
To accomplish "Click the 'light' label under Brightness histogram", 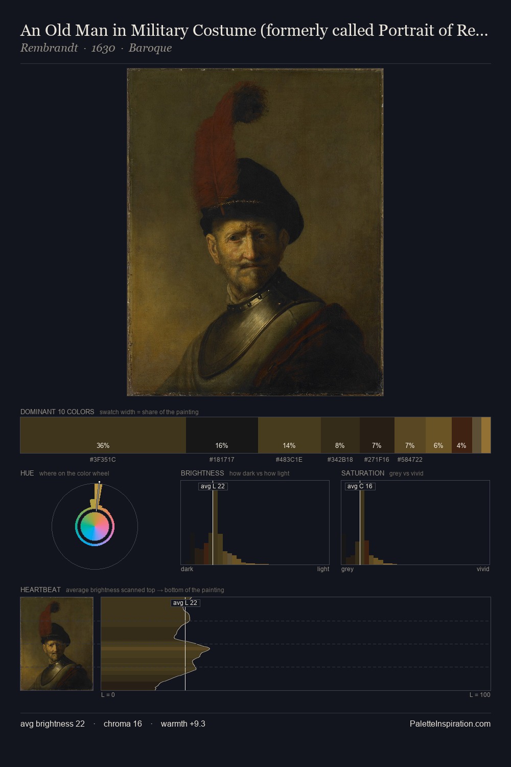I will (x=323, y=569).
